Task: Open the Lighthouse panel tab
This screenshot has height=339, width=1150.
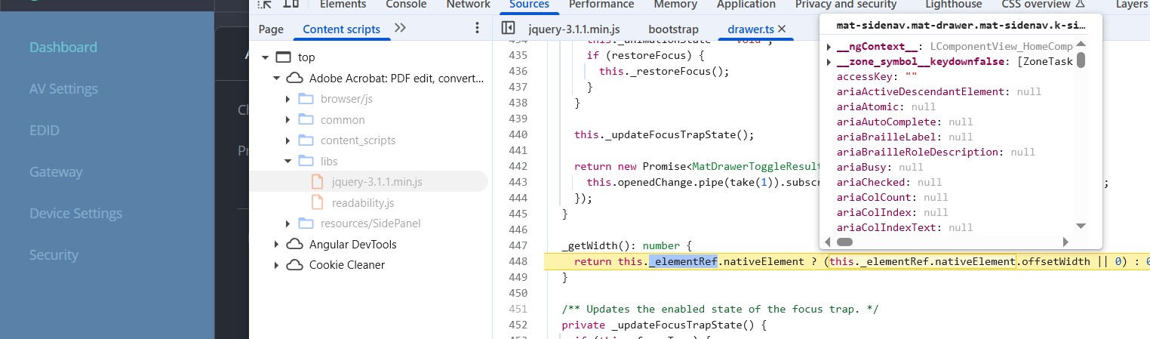Action: pyautogui.click(x=954, y=5)
